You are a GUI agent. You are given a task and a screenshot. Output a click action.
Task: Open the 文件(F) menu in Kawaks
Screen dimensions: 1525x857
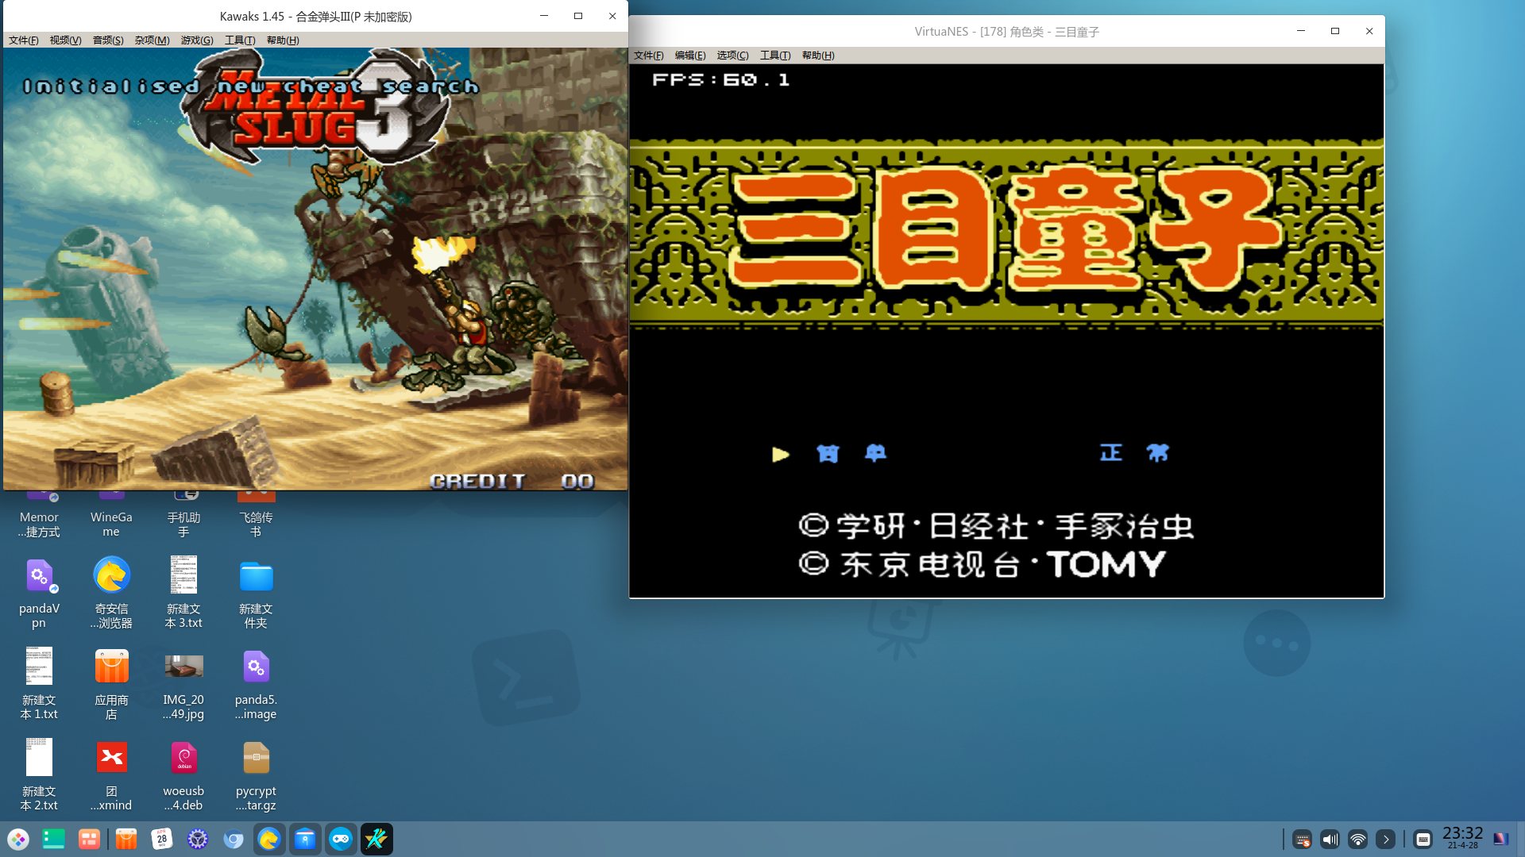(x=23, y=40)
